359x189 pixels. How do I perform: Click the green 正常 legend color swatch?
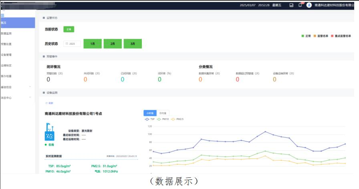point(303,36)
